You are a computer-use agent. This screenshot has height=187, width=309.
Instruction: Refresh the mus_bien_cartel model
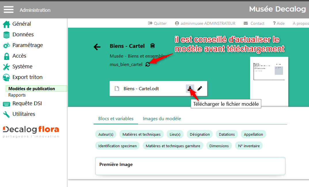tap(148, 64)
